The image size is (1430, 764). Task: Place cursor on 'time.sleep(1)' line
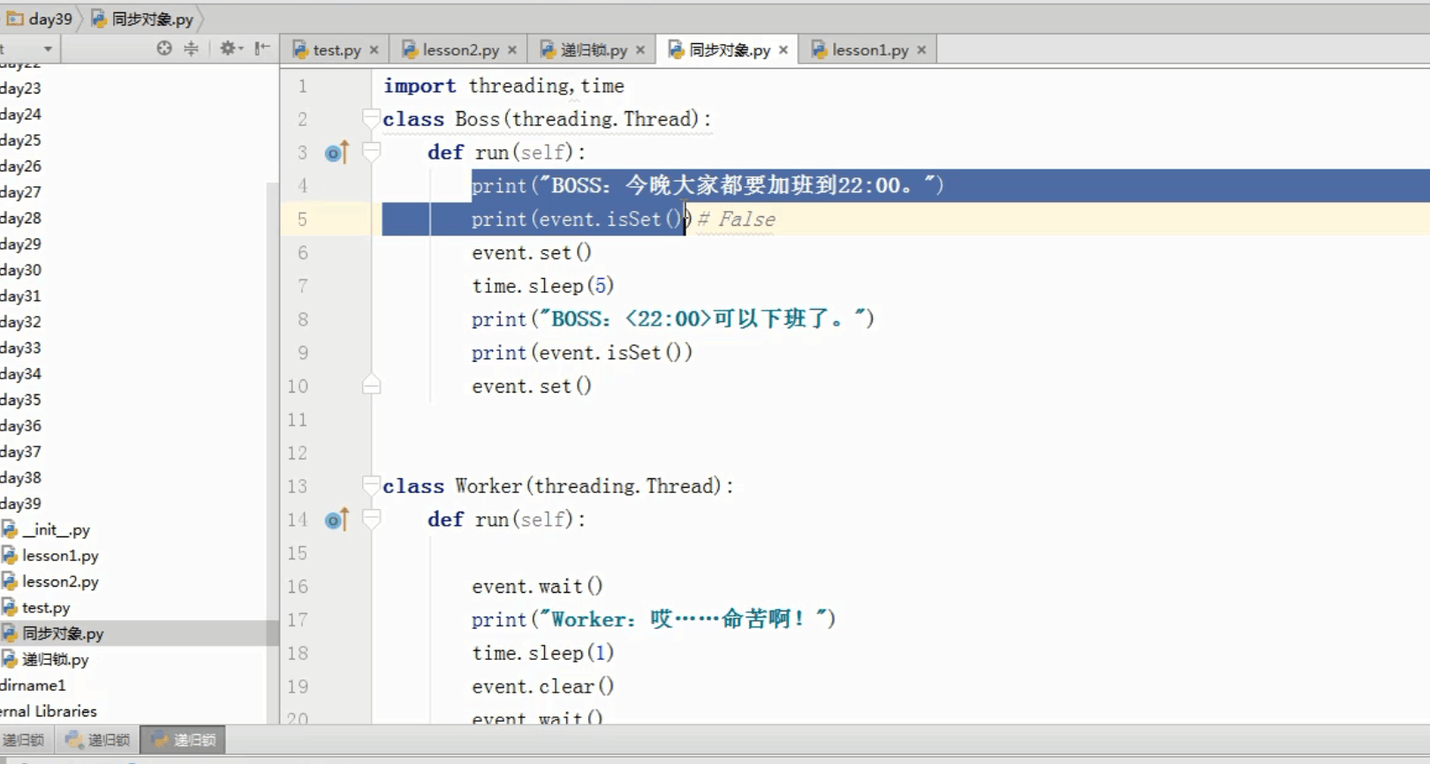542,653
